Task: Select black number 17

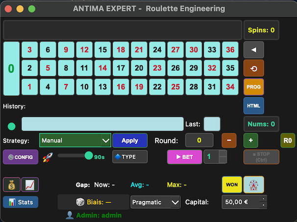Action: [121, 68]
